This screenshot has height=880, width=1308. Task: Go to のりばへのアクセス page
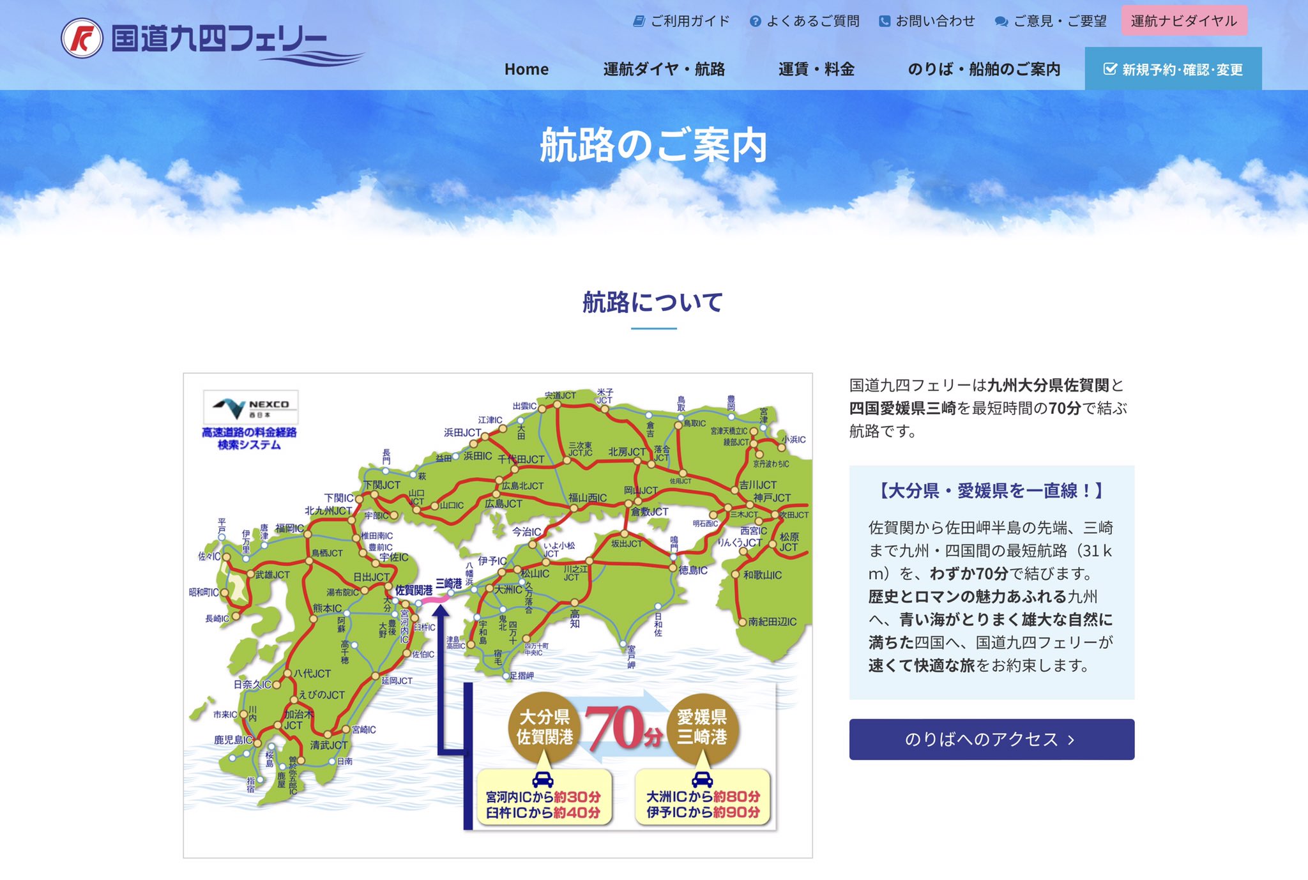[x=991, y=740]
